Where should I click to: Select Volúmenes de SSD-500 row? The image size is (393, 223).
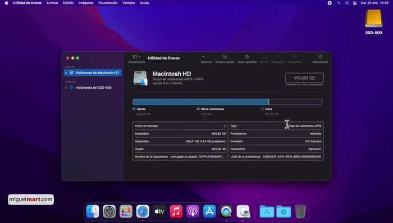coord(93,88)
